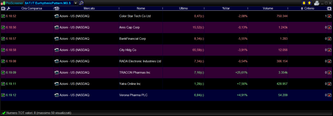Open chart icon for BankFinancial Corp row

point(56,39)
